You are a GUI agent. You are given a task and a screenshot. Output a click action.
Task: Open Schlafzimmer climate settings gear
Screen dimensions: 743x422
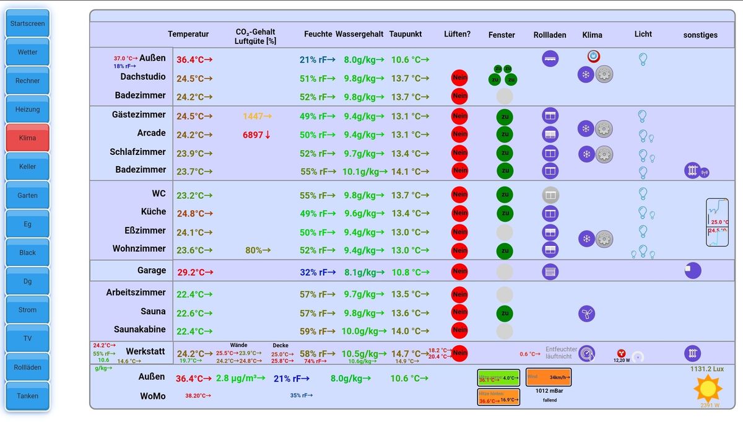pyautogui.click(x=604, y=154)
